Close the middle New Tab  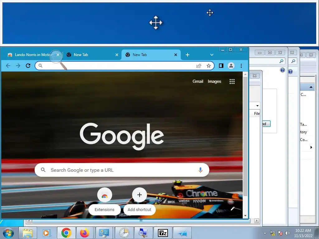[x=117, y=55]
